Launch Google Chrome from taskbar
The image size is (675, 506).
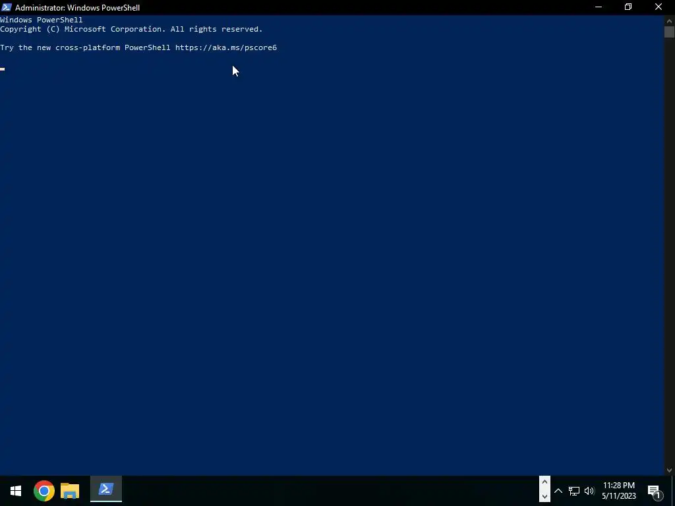click(x=44, y=491)
